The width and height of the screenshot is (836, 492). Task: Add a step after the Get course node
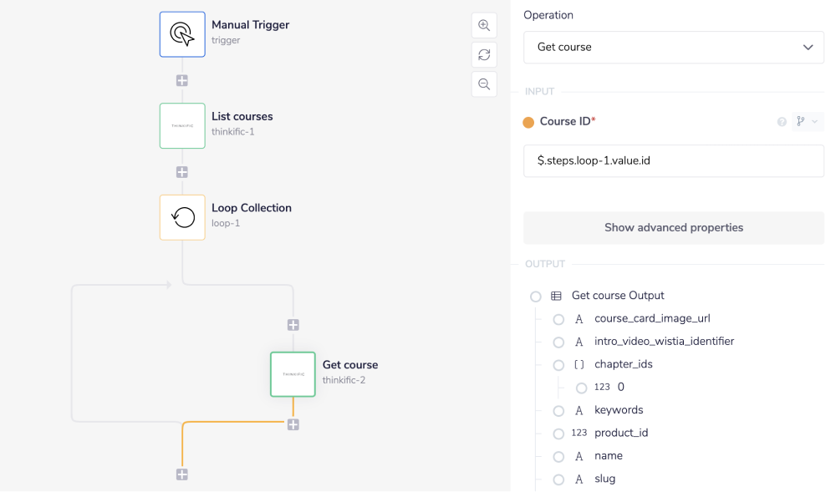(293, 424)
